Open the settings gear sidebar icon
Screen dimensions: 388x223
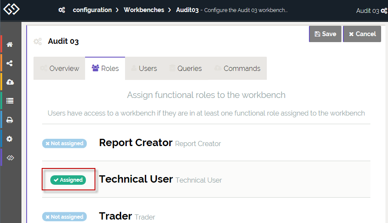[x=9, y=139]
